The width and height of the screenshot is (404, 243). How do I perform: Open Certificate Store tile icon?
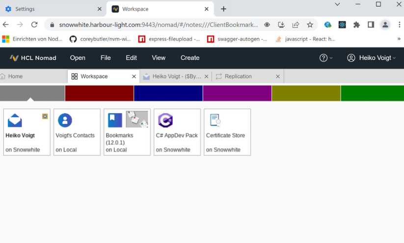pyautogui.click(x=215, y=121)
